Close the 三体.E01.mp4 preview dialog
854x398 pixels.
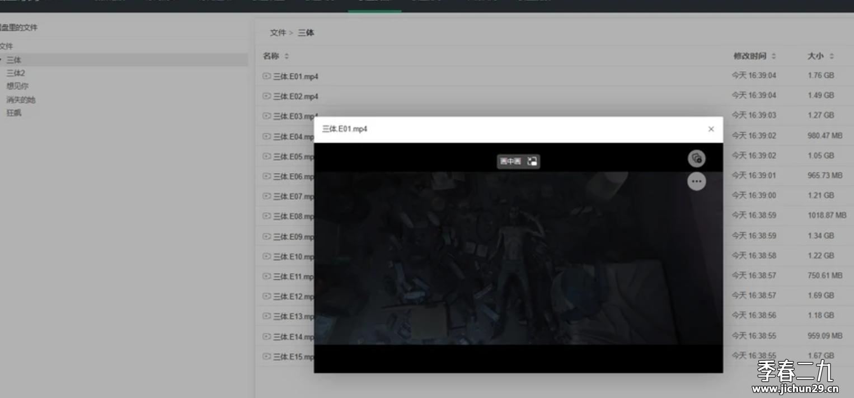coord(711,129)
